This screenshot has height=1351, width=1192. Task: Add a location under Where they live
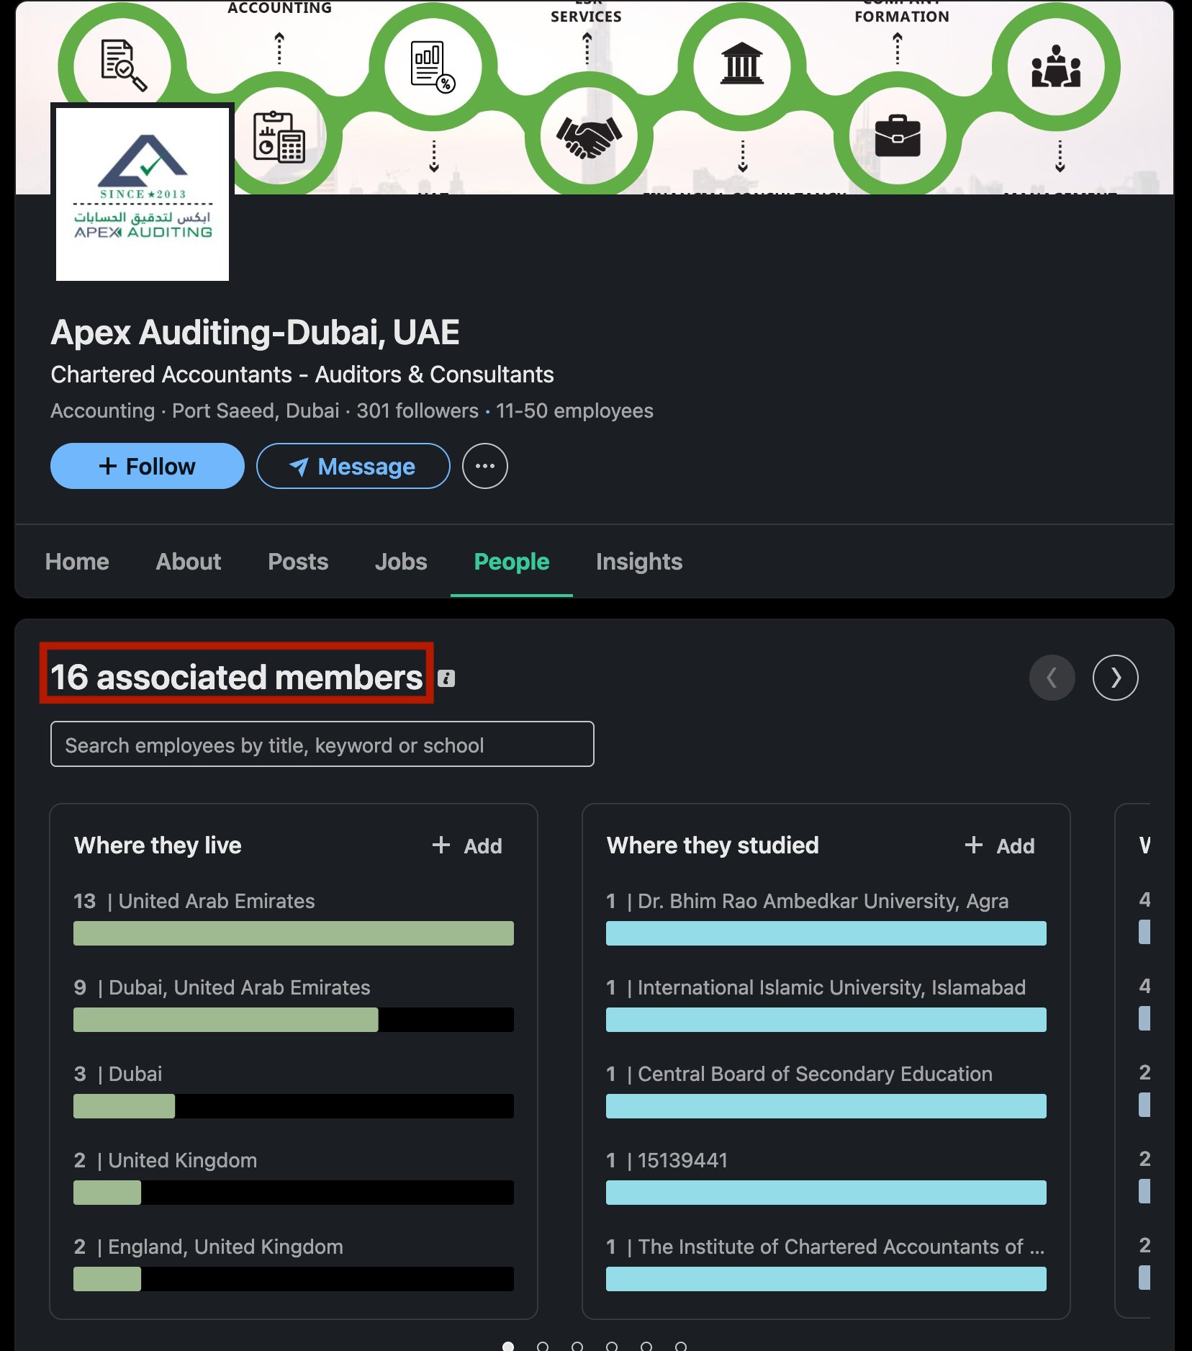click(468, 845)
